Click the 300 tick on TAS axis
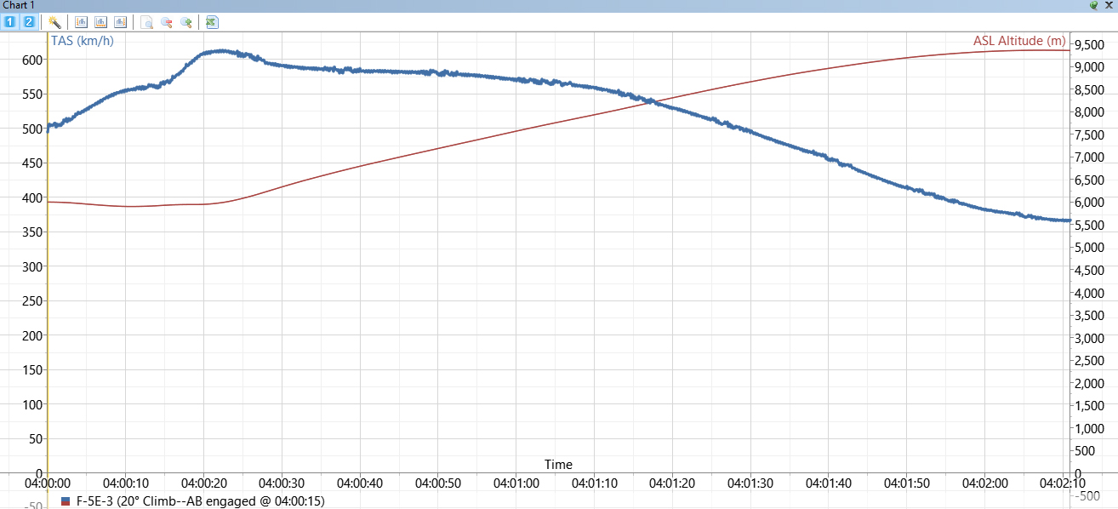1118x509 pixels. [x=32, y=266]
